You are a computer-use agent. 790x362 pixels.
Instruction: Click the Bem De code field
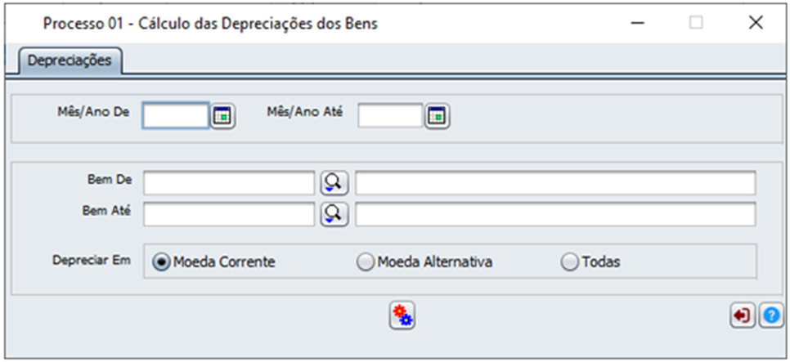[229, 183]
